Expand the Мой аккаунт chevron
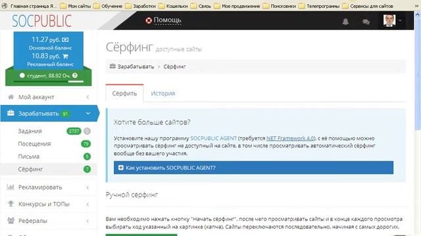This screenshot has width=421, height=236. point(87,97)
